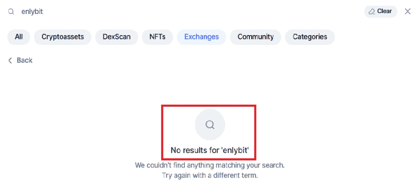416x189 pixels.
Task: Select the highlighted Exchanges tab
Action: click(x=201, y=37)
